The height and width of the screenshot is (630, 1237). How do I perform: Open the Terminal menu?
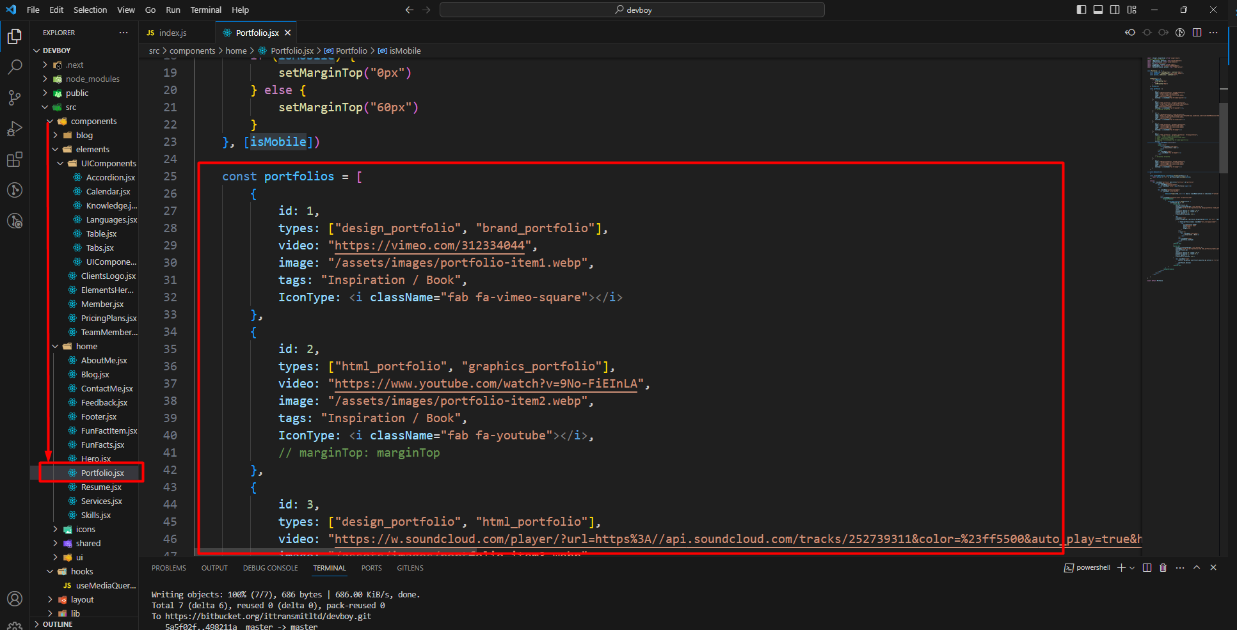coord(205,10)
